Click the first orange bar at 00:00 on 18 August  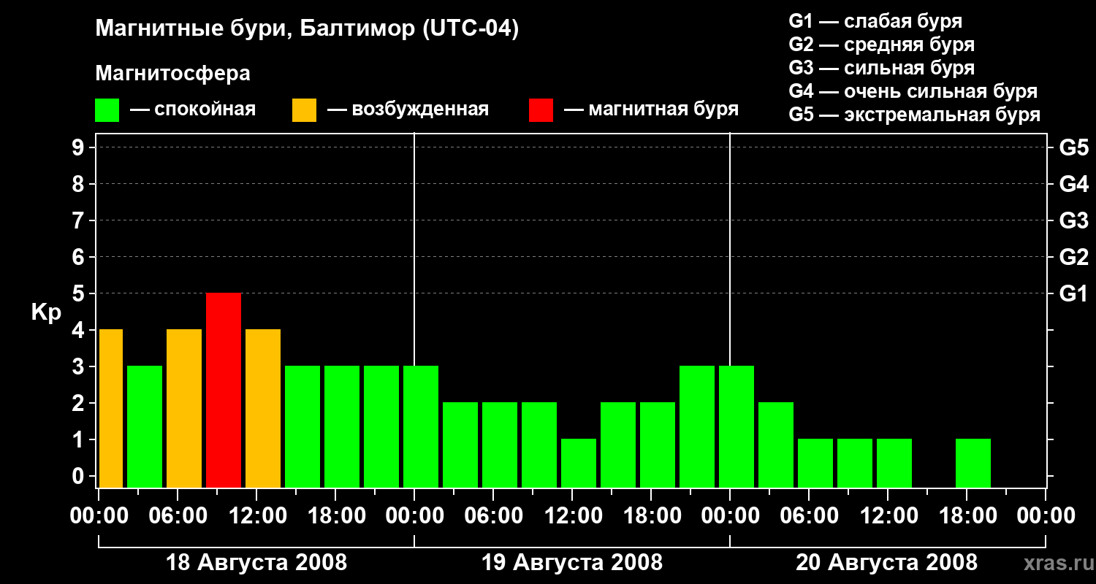tap(110, 408)
